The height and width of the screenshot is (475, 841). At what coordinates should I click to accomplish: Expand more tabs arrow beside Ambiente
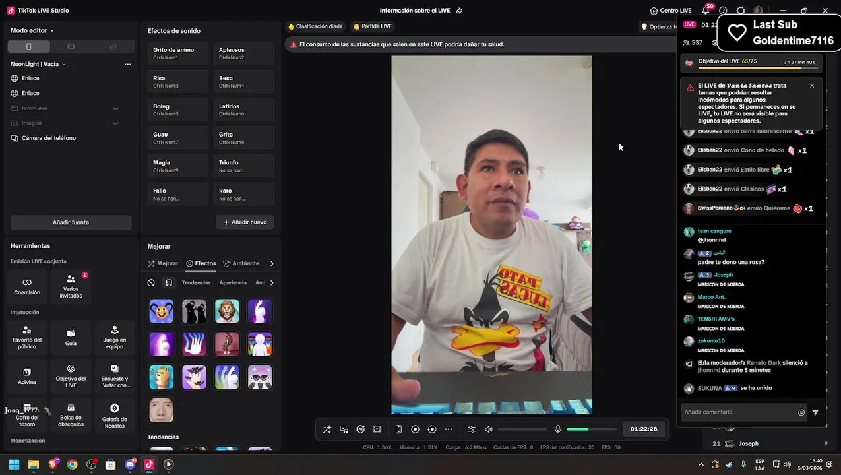tap(272, 263)
